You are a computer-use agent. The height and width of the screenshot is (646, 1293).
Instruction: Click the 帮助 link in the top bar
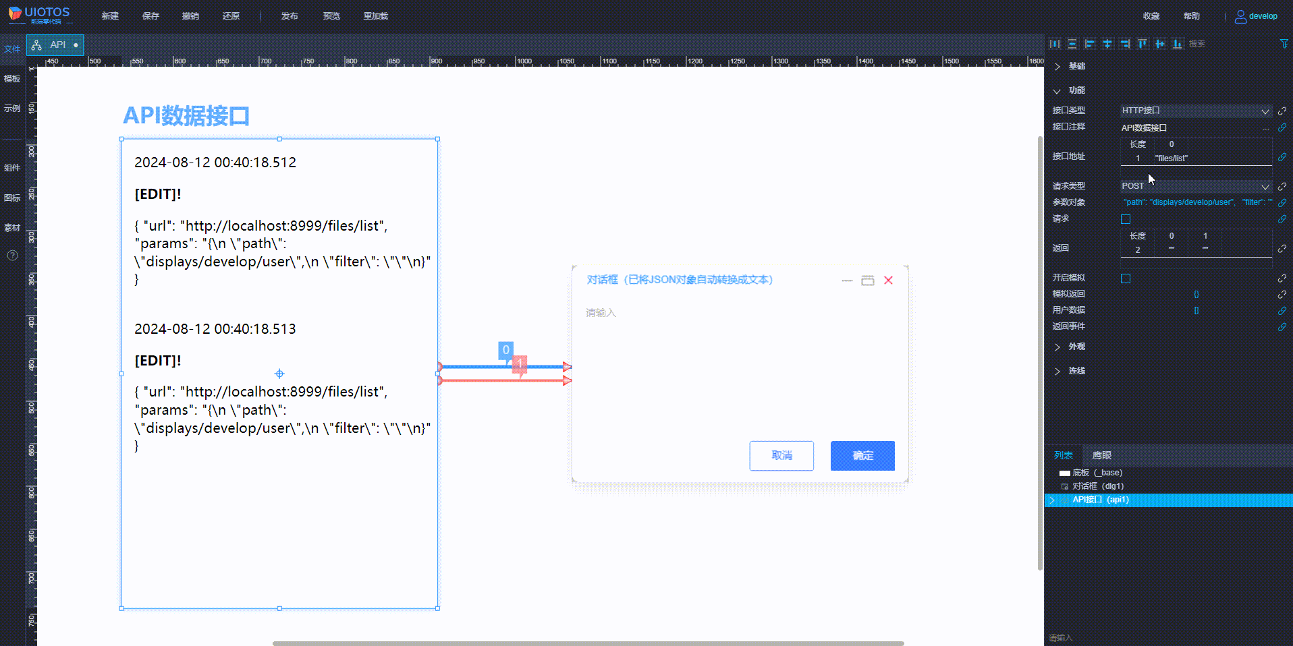pos(1192,16)
